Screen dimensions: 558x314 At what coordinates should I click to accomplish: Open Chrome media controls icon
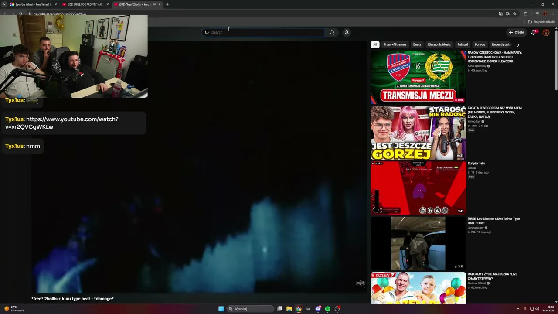point(537,14)
